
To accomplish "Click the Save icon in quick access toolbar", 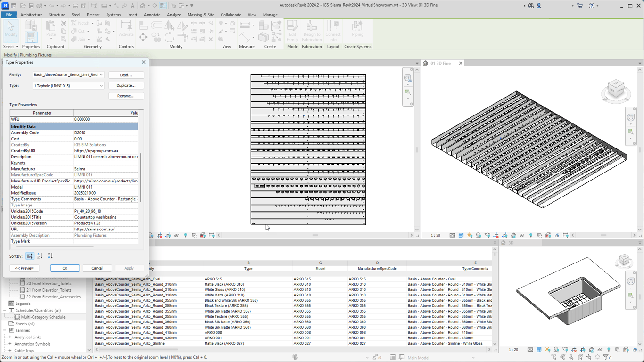I will point(31,6).
